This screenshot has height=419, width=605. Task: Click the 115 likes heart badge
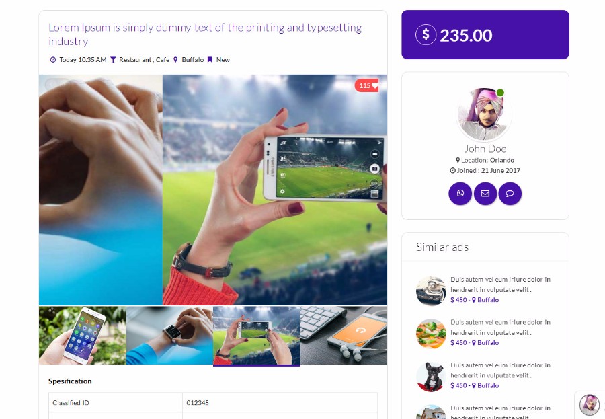pyautogui.click(x=368, y=85)
